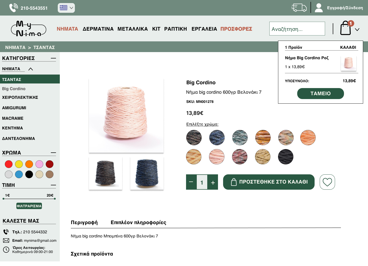Image resolution: width=368 pixels, height=266 pixels.
Task: Add product to wishlist heart icon
Action: 327,182
